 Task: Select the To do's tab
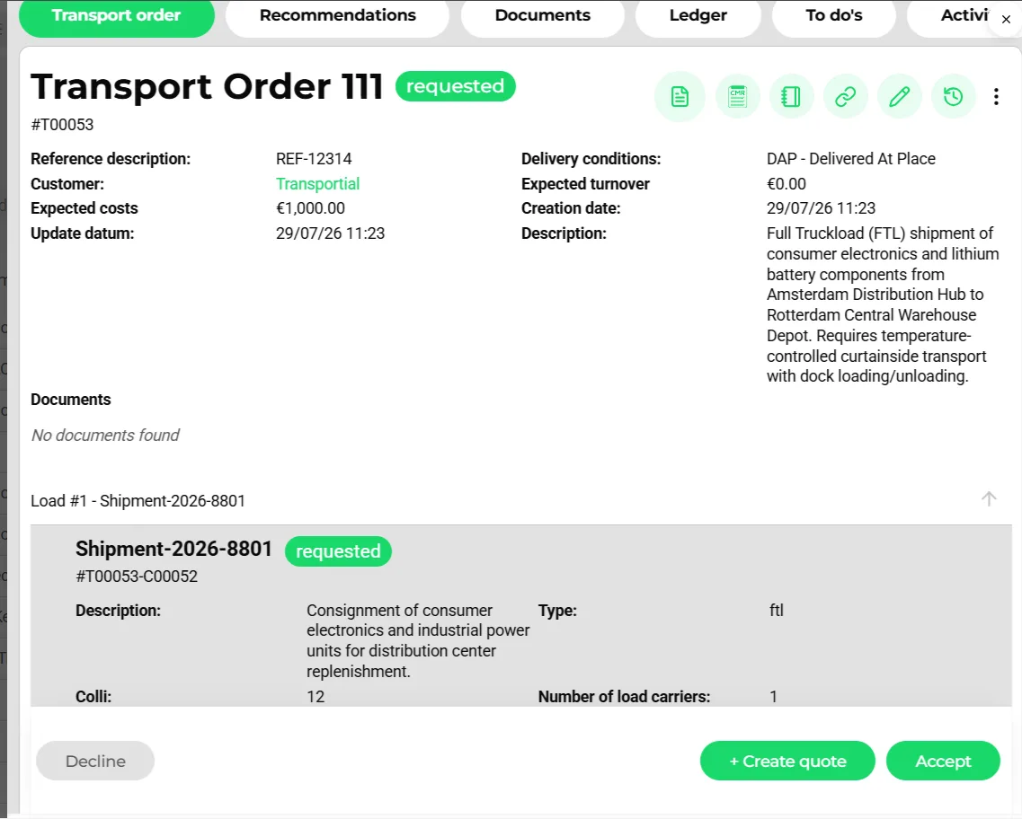coord(833,15)
